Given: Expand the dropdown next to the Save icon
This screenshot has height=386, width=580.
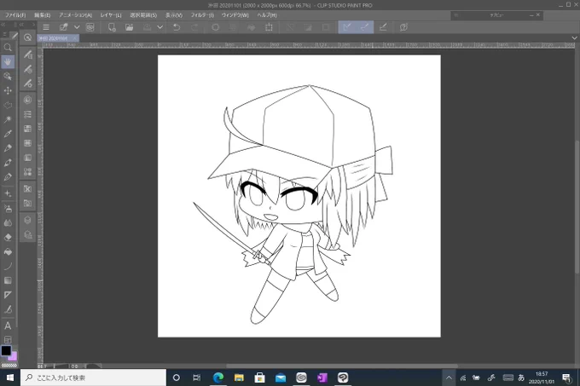Looking at the screenshot, I should tap(160, 27).
